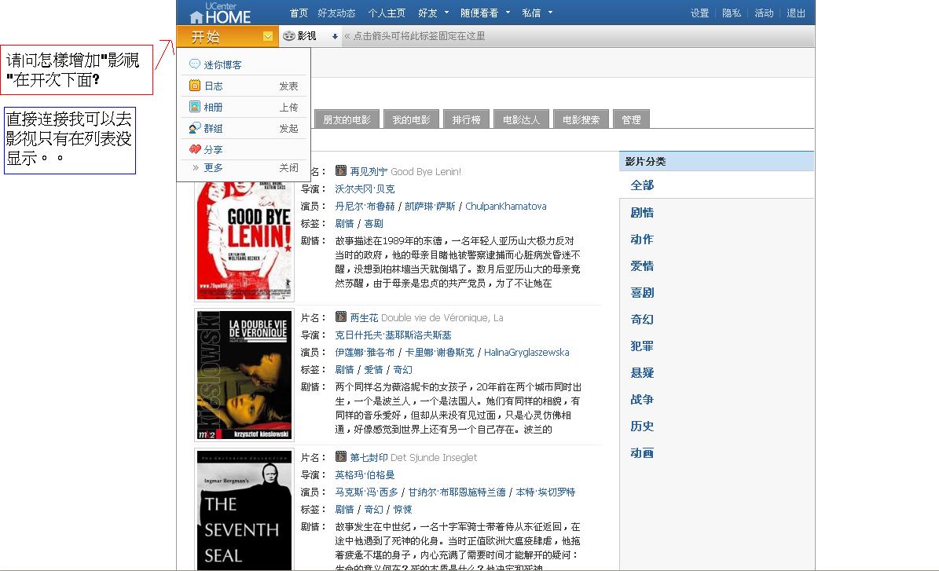Click film icon beside 第七封印

(x=341, y=456)
